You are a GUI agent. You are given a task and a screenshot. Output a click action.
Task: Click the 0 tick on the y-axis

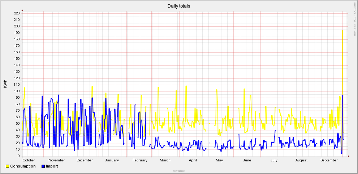[18, 156]
